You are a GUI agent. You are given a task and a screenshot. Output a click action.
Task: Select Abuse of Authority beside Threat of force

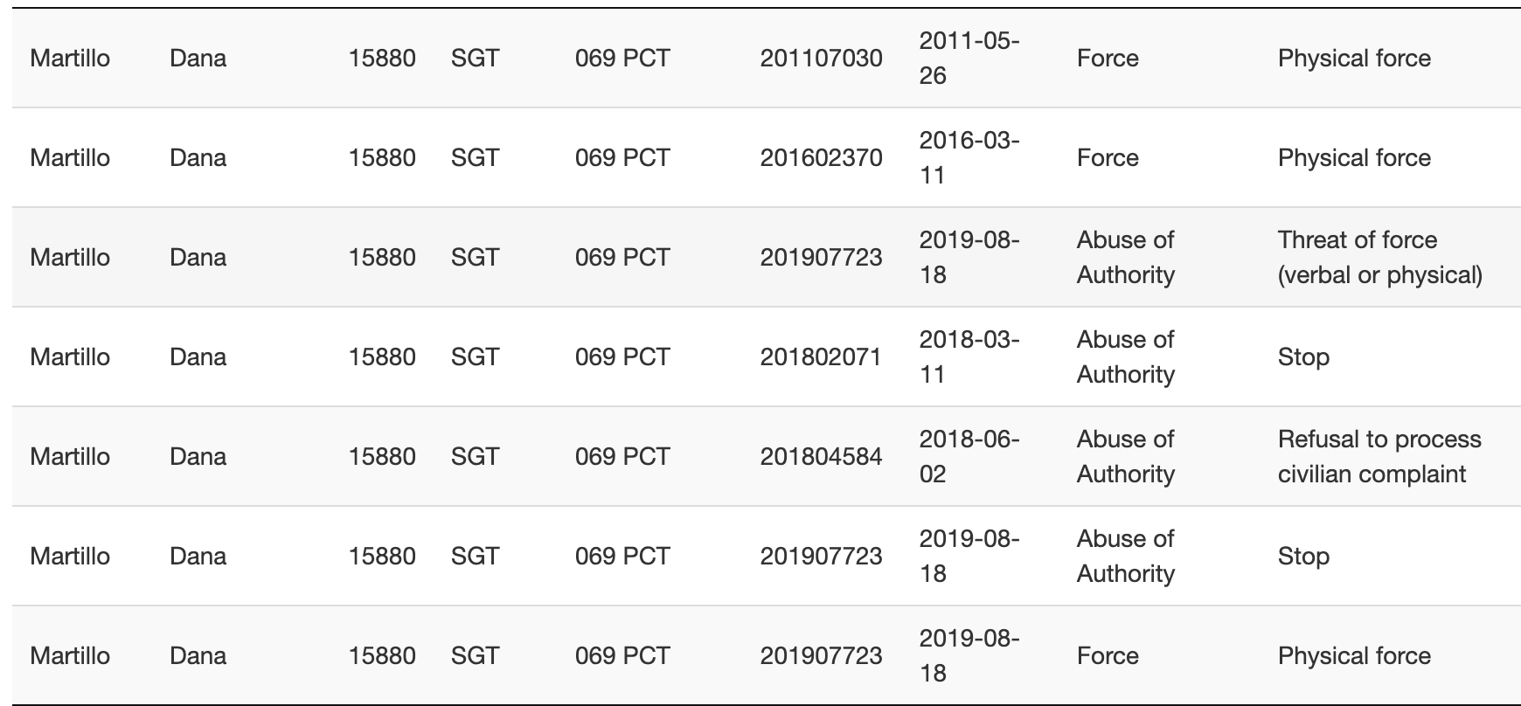pyautogui.click(x=1125, y=257)
